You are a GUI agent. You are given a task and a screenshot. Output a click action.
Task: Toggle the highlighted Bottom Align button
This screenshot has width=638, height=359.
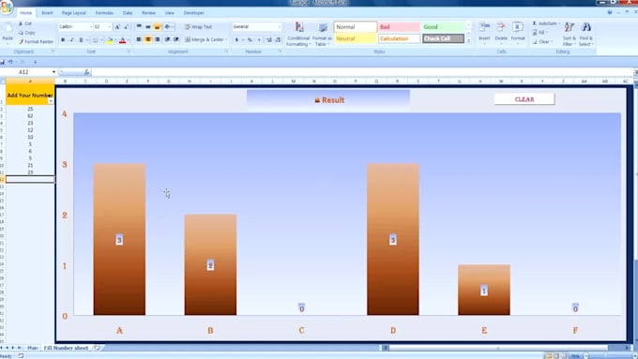pos(157,27)
